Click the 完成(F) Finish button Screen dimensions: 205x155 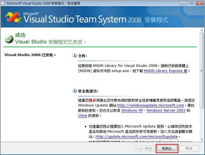(x=167, y=148)
